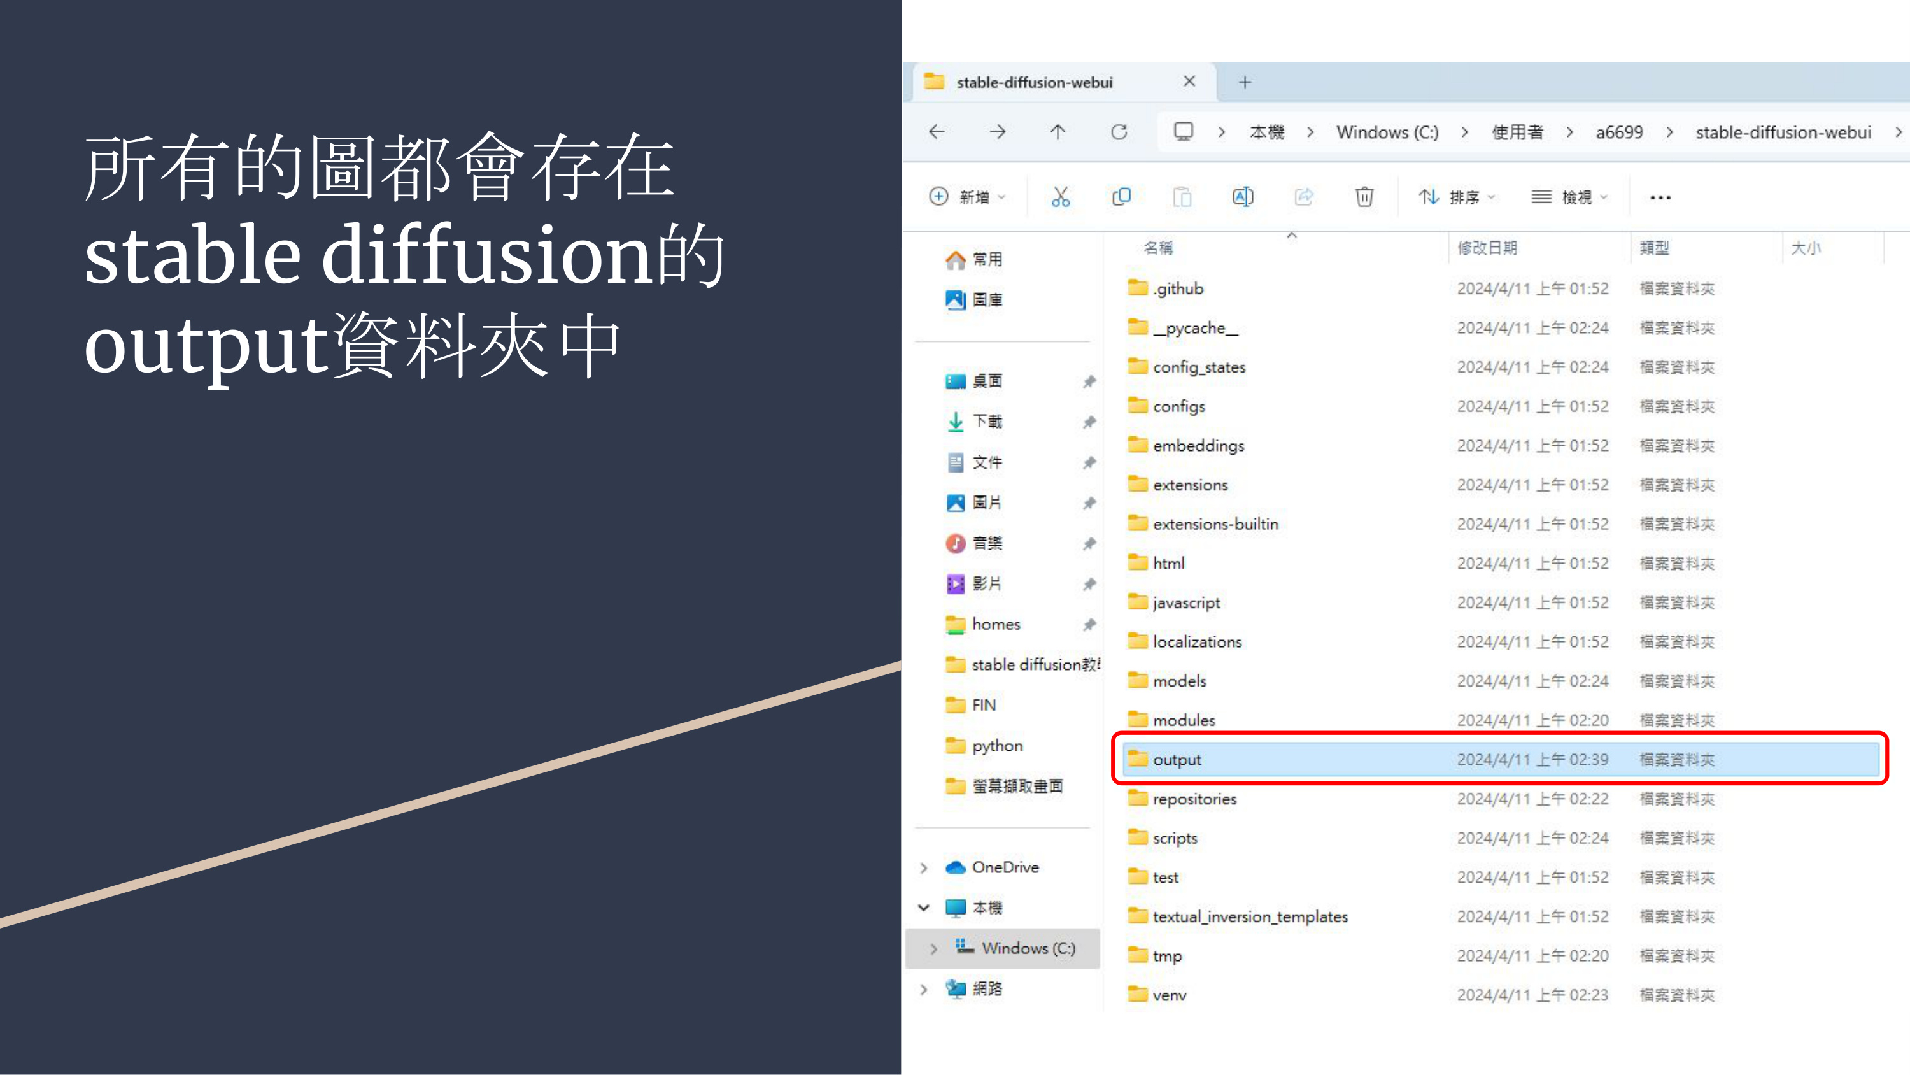Click 使用者 in address breadcrumb
Image resolution: width=1910 pixels, height=1075 pixels.
point(1517,132)
